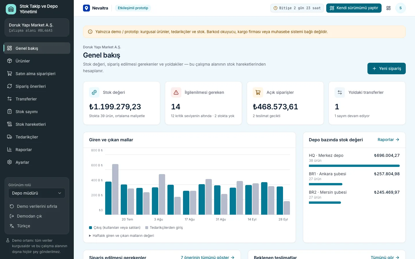
Task: Click Etkileşimli prototip badge
Action: (x=133, y=8)
